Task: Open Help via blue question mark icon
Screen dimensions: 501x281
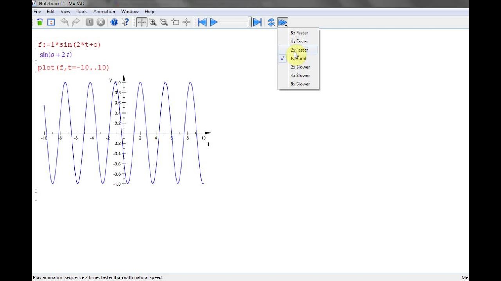Action: pyautogui.click(x=114, y=22)
